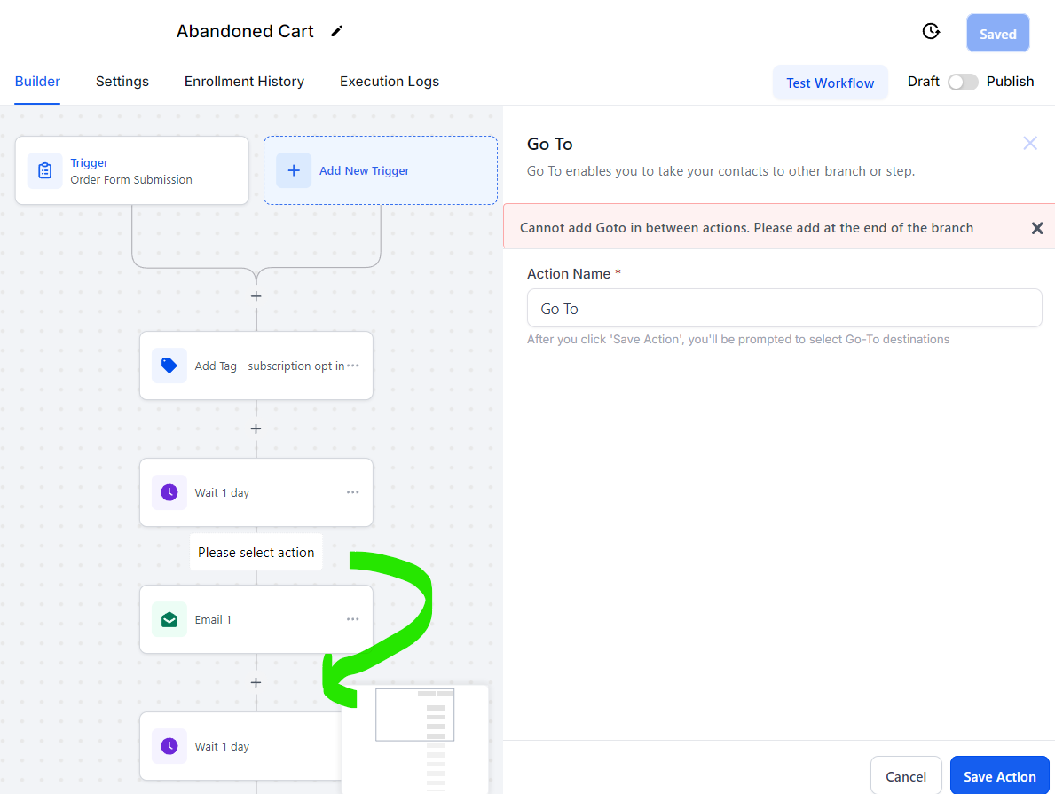Screen dimensions: 1055x794
Task: Click the clock icon on the bottom Wait step
Action: pyautogui.click(x=169, y=746)
